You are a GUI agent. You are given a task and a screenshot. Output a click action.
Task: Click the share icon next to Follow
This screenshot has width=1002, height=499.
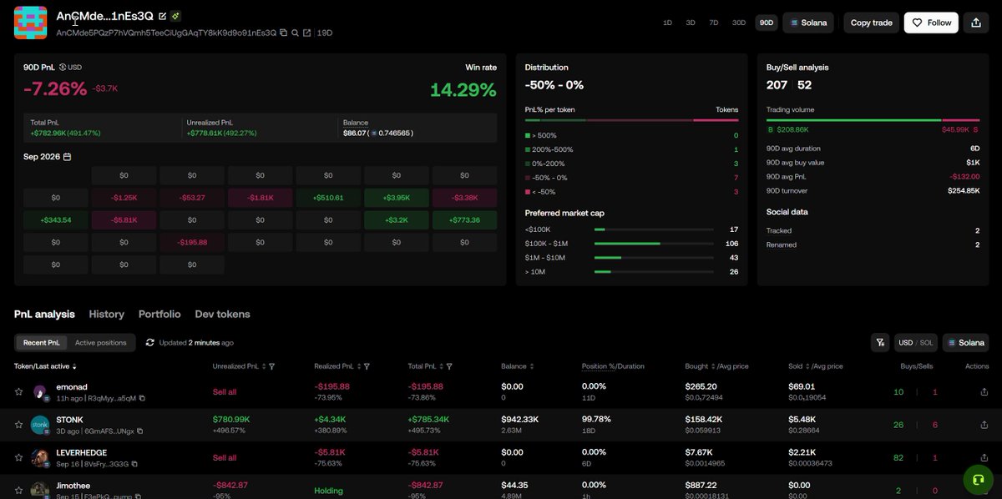click(976, 23)
